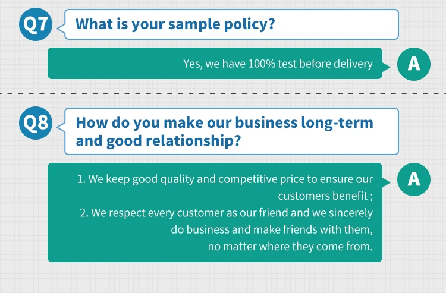Click "no matter where they come from."

point(290,246)
